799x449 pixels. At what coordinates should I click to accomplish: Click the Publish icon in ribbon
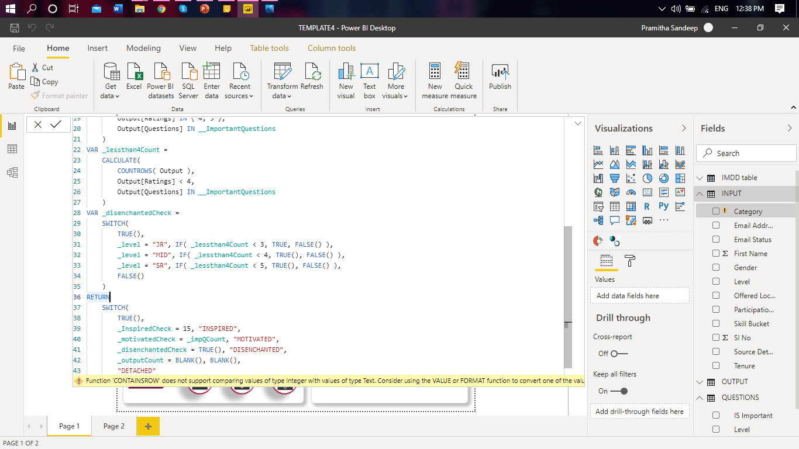click(x=500, y=77)
